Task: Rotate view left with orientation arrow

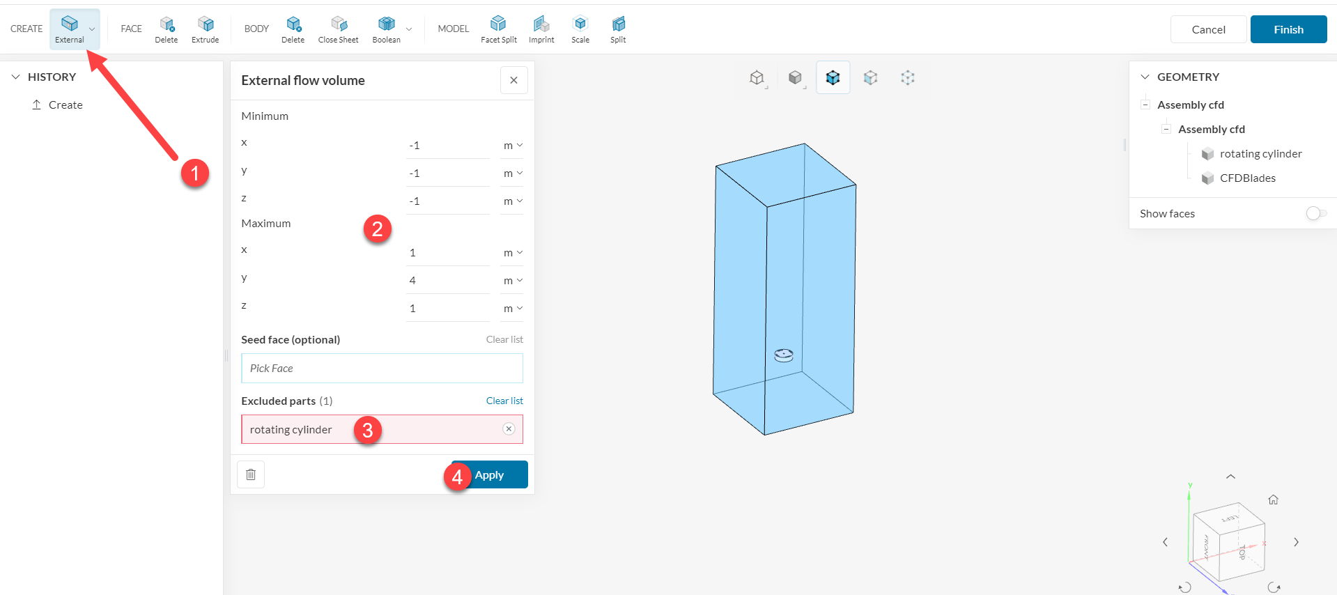Action: coord(1166,542)
